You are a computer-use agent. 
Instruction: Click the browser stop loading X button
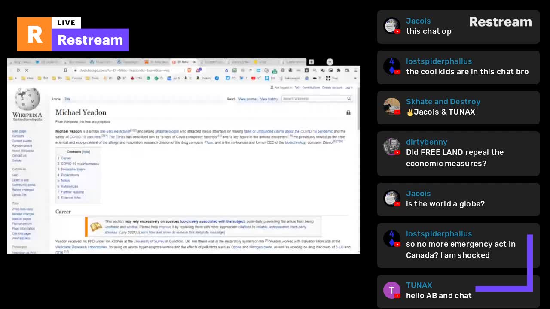tap(26, 70)
